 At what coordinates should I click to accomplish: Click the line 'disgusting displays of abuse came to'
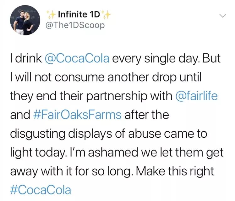[x=109, y=134]
